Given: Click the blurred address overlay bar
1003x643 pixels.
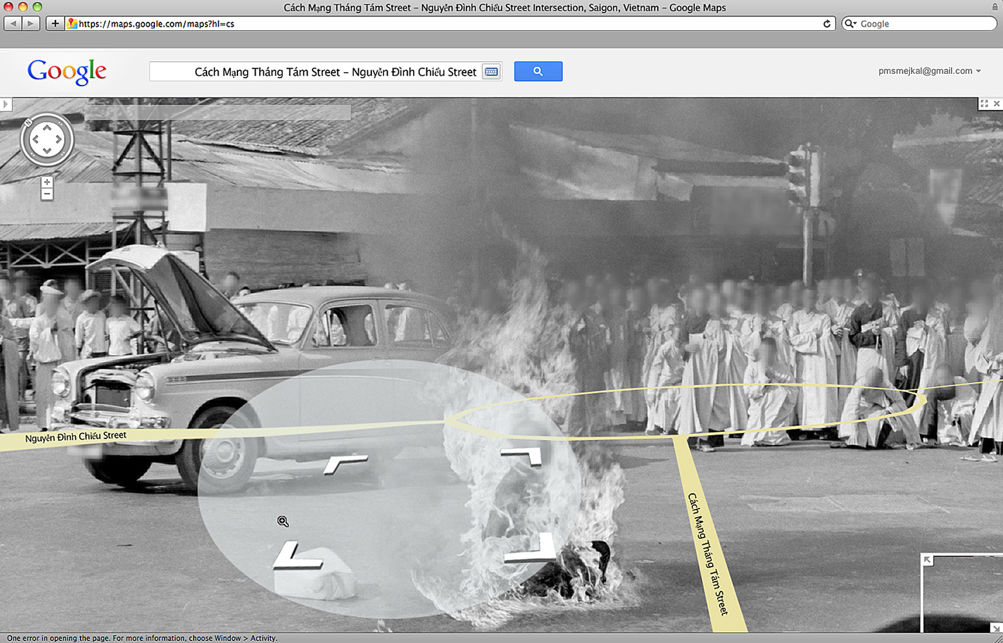Looking at the screenshot, I should pos(217,112).
